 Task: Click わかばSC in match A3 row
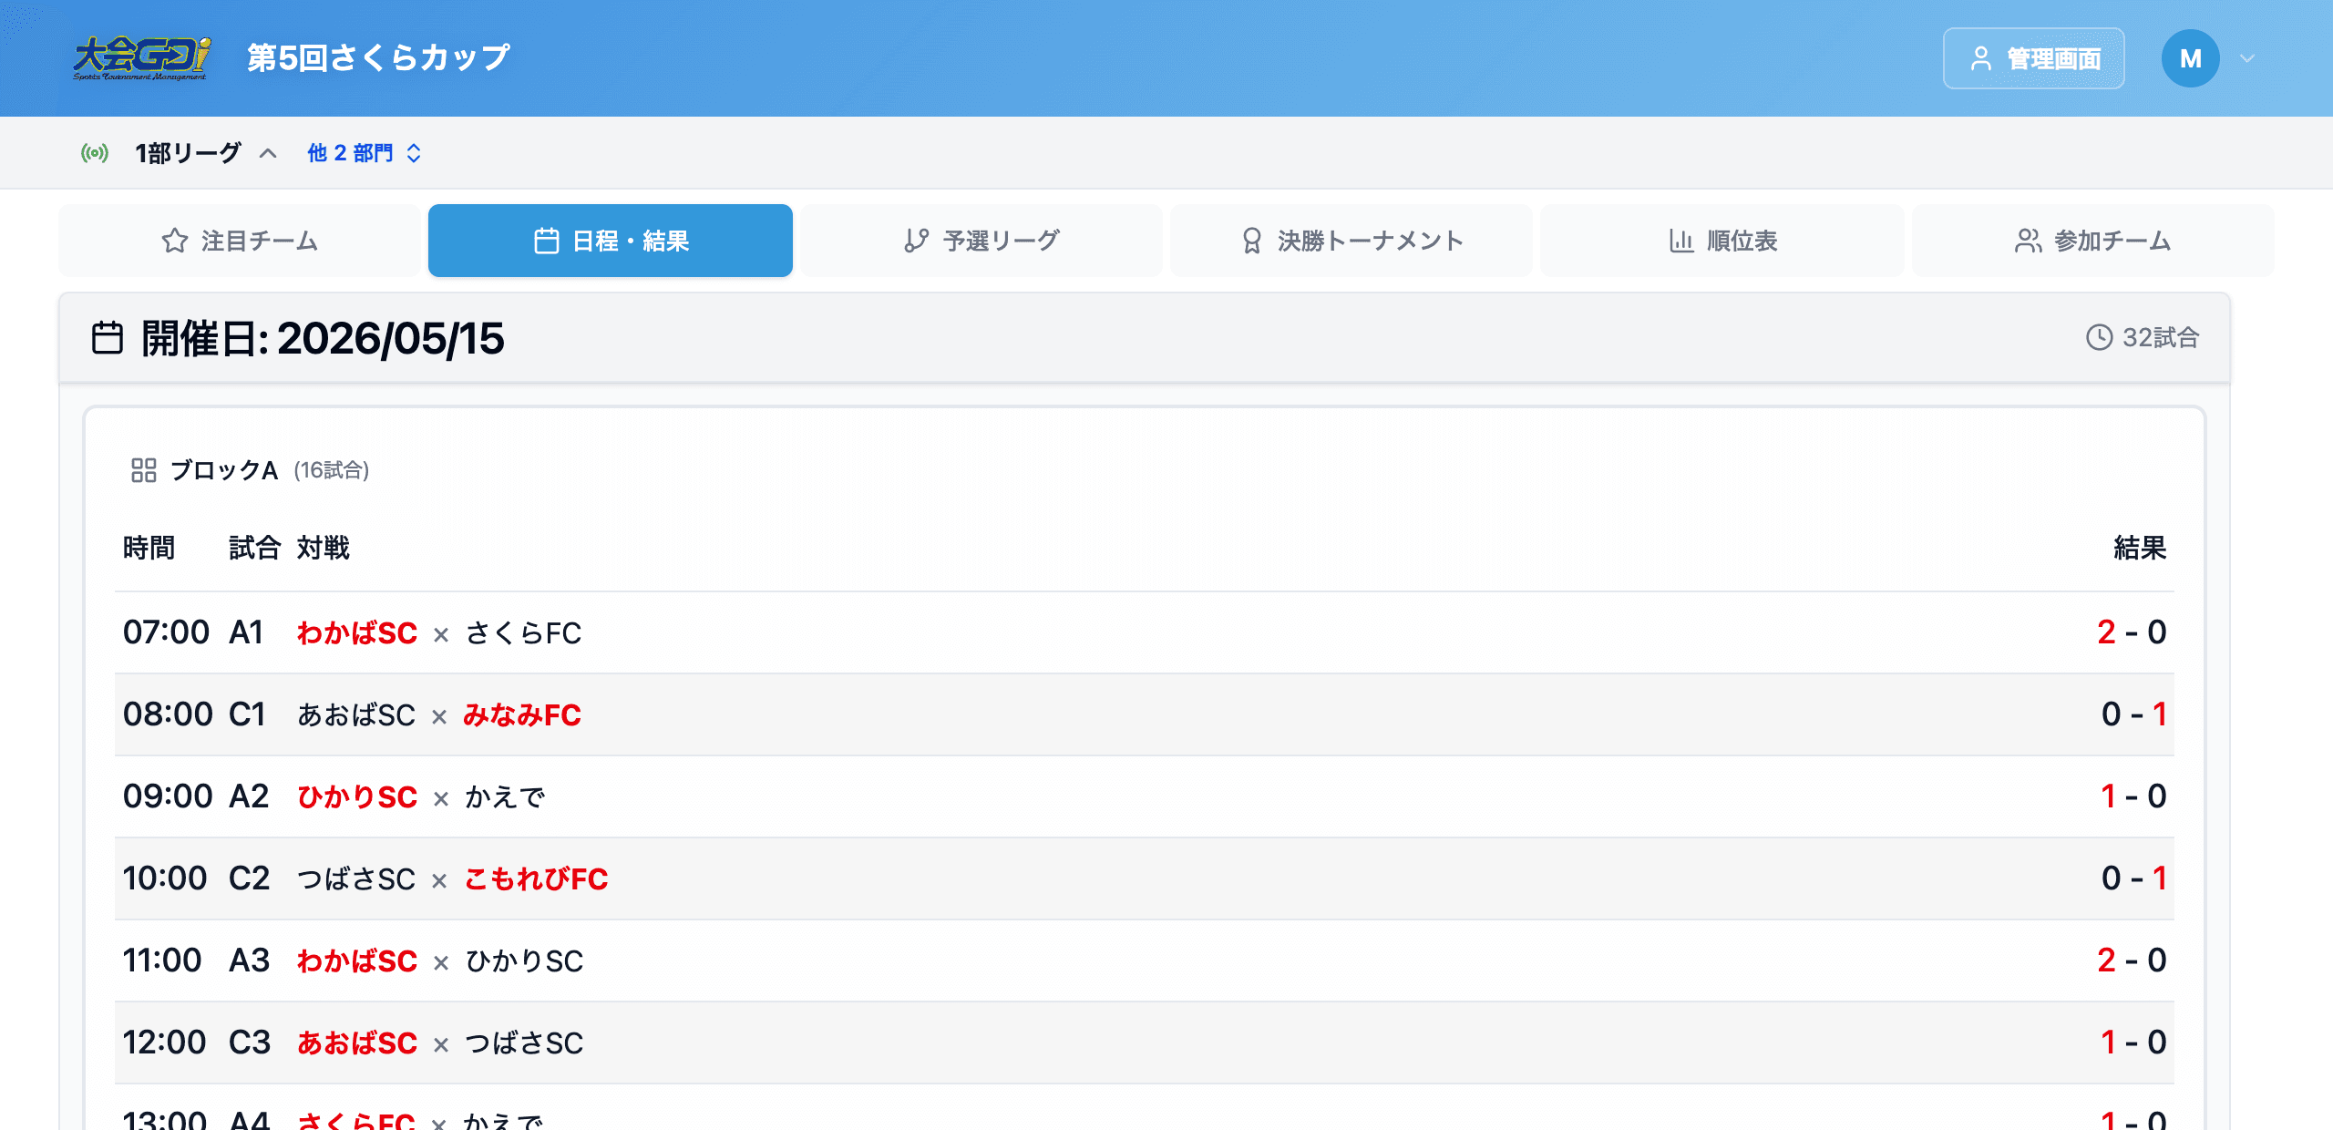[x=357, y=960]
